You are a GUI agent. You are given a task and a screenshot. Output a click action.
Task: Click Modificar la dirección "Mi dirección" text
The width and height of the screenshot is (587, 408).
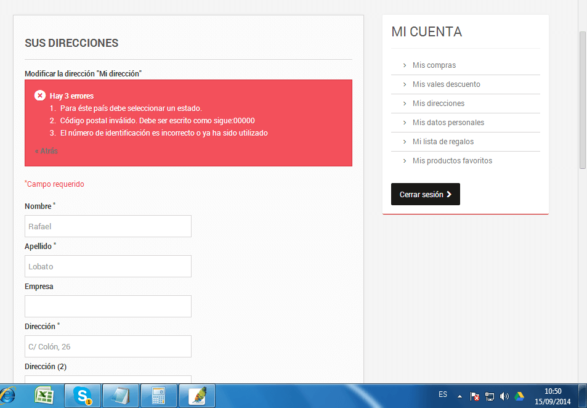click(x=83, y=74)
